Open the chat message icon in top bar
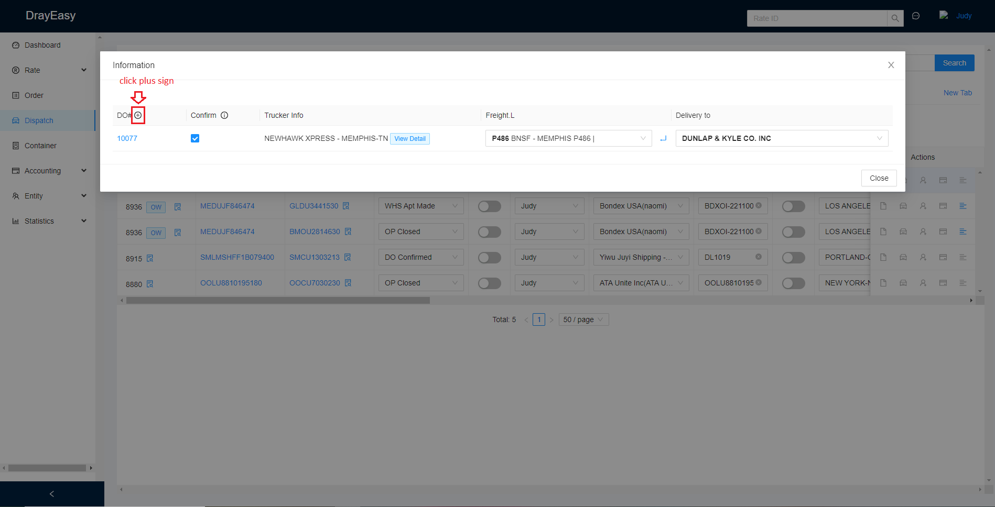 (x=916, y=16)
